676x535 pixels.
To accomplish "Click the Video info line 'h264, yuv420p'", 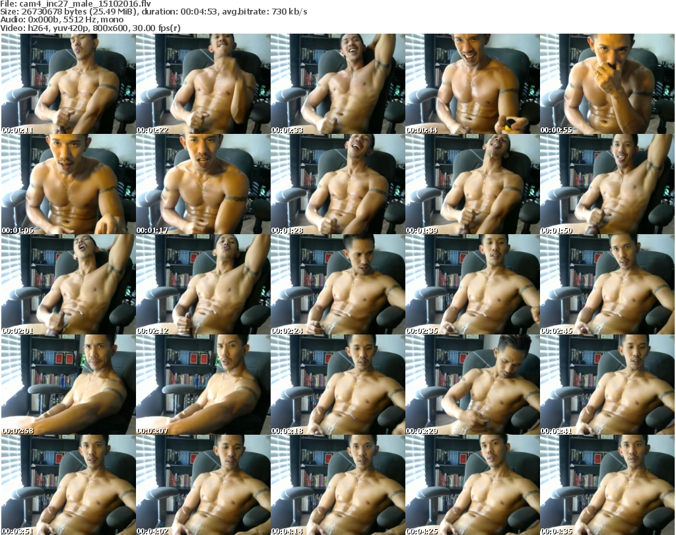I will pos(58,28).
